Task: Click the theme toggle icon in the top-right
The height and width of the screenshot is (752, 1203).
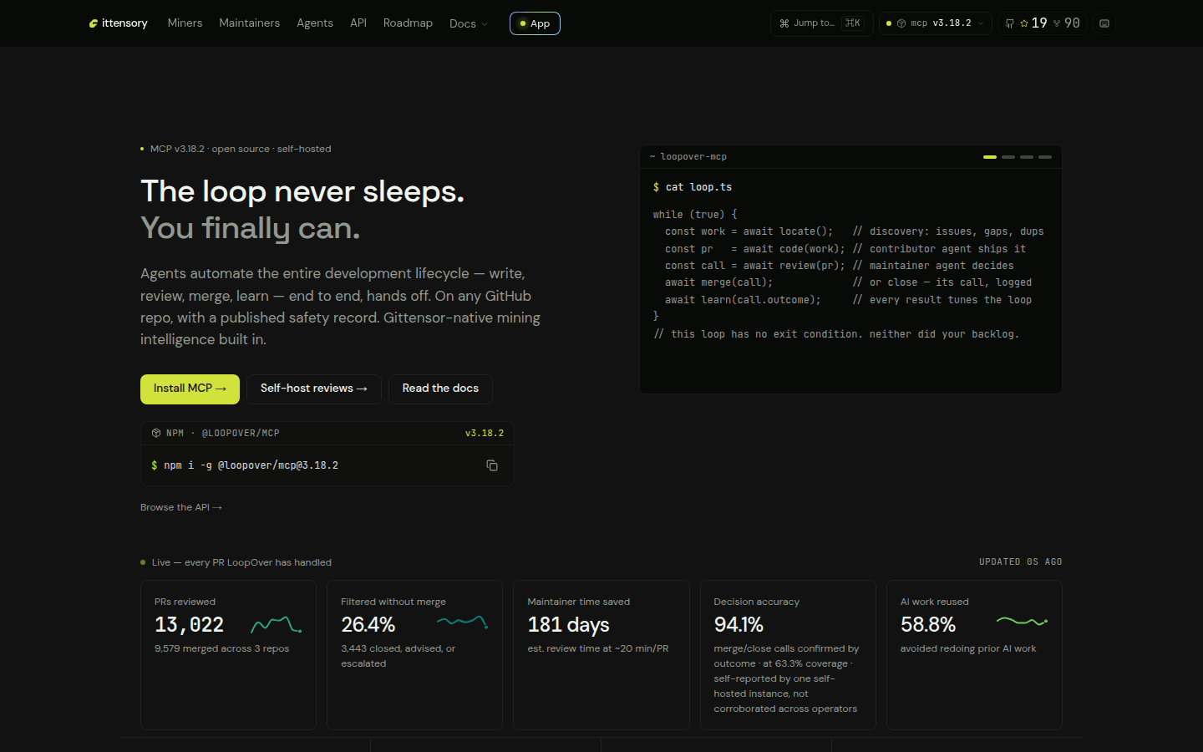Action: coord(1104,23)
